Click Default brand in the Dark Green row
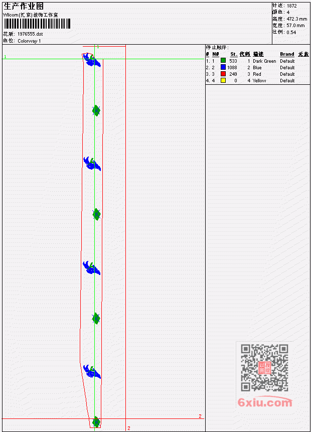The image size is (311, 432). (x=287, y=61)
